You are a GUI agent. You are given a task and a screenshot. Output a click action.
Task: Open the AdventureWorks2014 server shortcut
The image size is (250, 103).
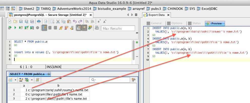[x=72, y=9]
